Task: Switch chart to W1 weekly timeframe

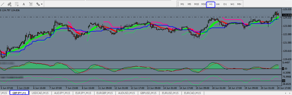Action: tap(232, 4)
